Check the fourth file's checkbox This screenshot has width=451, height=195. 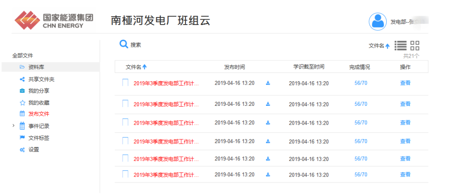(x=125, y=141)
